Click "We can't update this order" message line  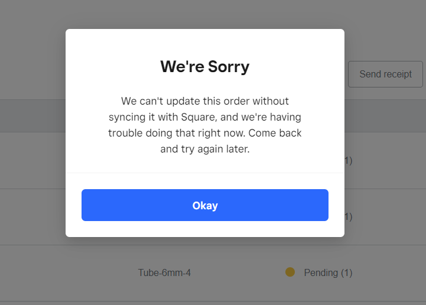coord(204,101)
